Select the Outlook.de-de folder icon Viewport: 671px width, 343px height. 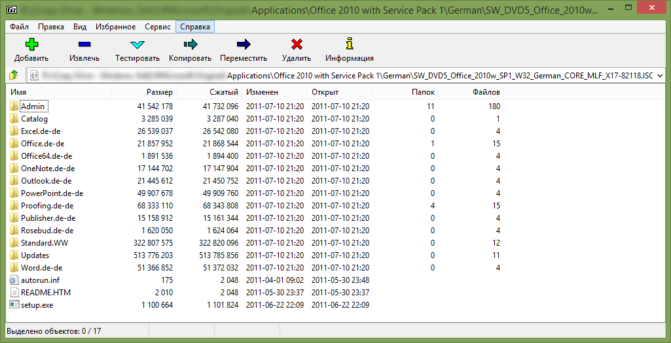[14, 181]
